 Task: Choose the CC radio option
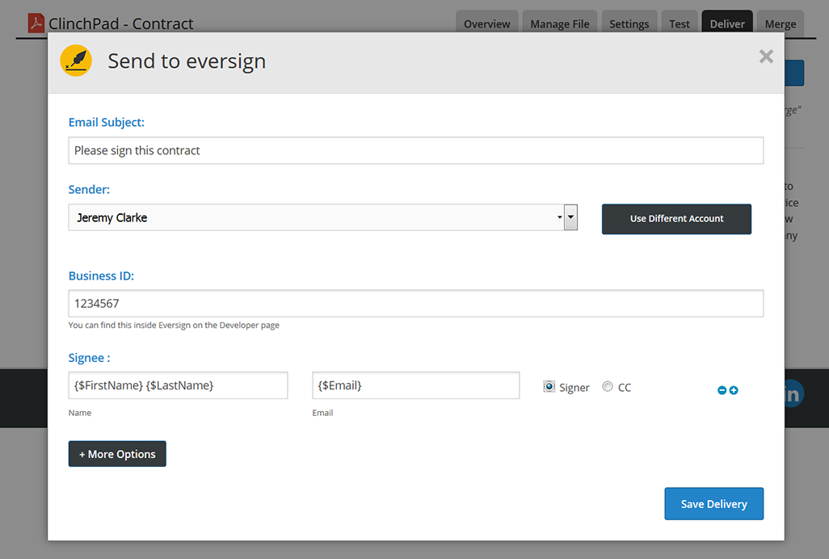pos(608,387)
